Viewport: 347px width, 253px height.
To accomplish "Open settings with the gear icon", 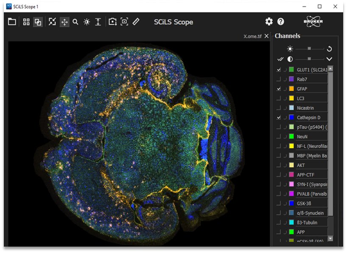I will pyautogui.click(x=269, y=22).
